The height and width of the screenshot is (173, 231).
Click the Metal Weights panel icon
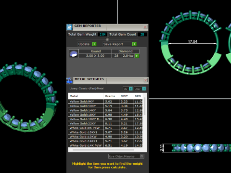70,81
